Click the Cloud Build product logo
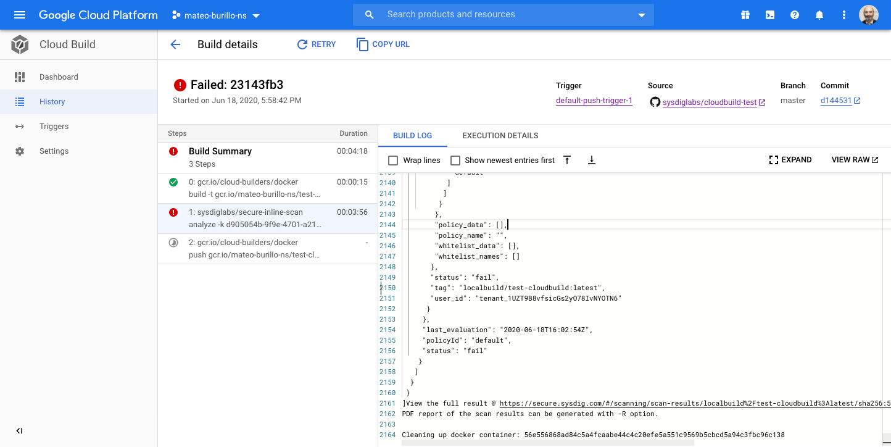The width and height of the screenshot is (891, 447). point(20,44)
